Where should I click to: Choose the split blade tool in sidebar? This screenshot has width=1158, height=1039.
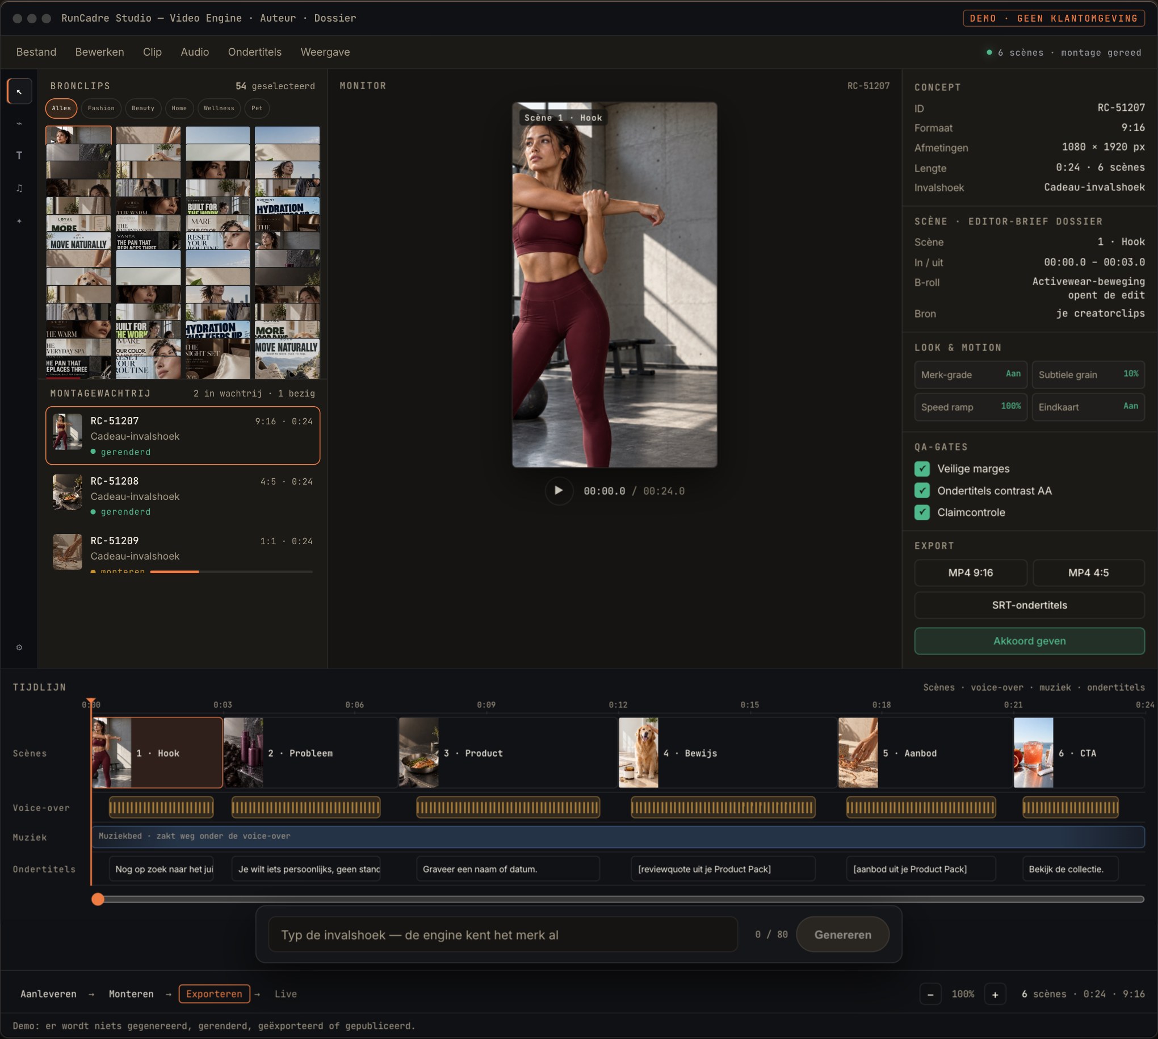(19, 123)
